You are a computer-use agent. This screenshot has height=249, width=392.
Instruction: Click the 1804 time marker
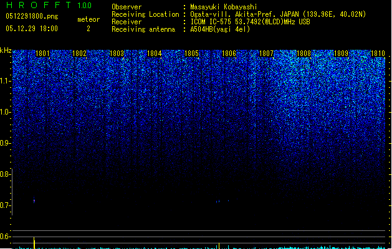(155, 54)
